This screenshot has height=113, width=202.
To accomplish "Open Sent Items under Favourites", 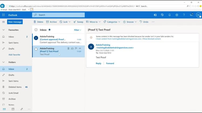I will (16, 43).
